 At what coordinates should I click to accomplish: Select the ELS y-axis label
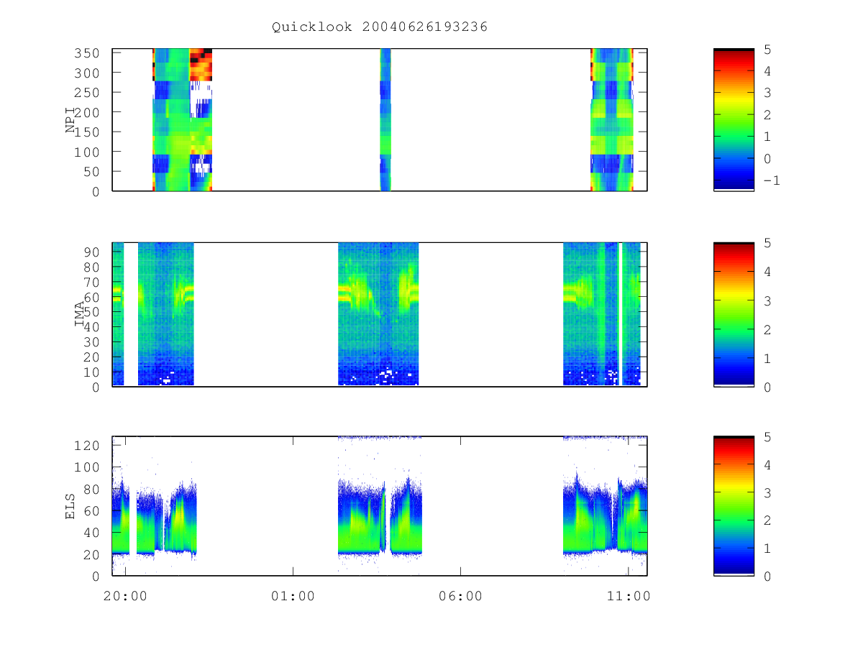tap(70, 507)
